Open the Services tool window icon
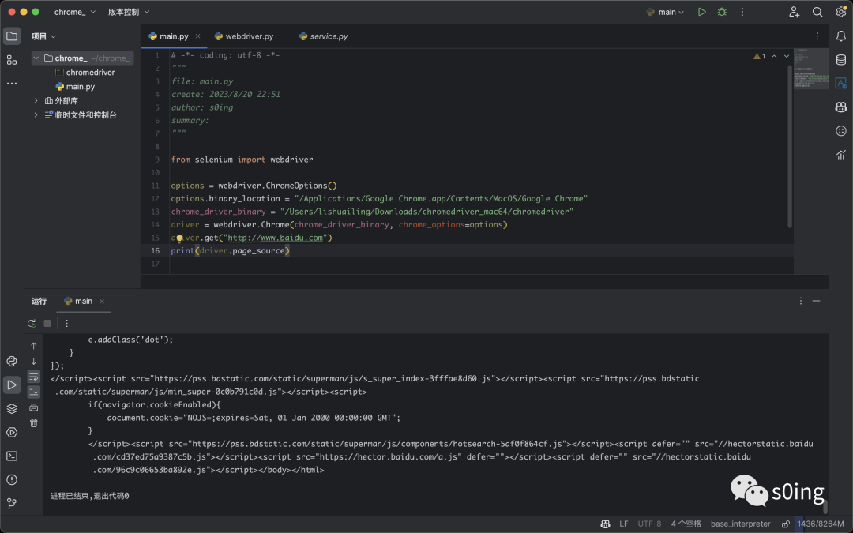 tap(11, 433)
